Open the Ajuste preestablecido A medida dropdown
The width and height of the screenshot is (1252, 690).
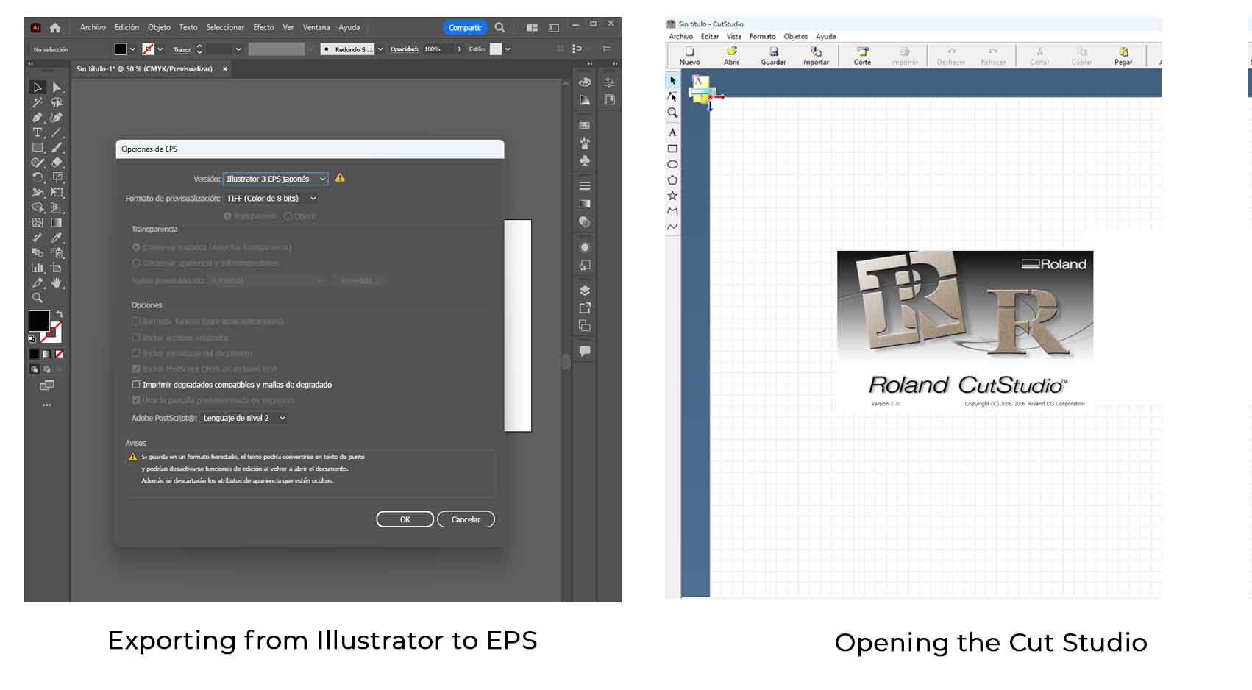tap(267, 280)
